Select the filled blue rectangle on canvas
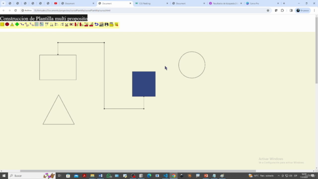318x179 pixels. [144, 84]
